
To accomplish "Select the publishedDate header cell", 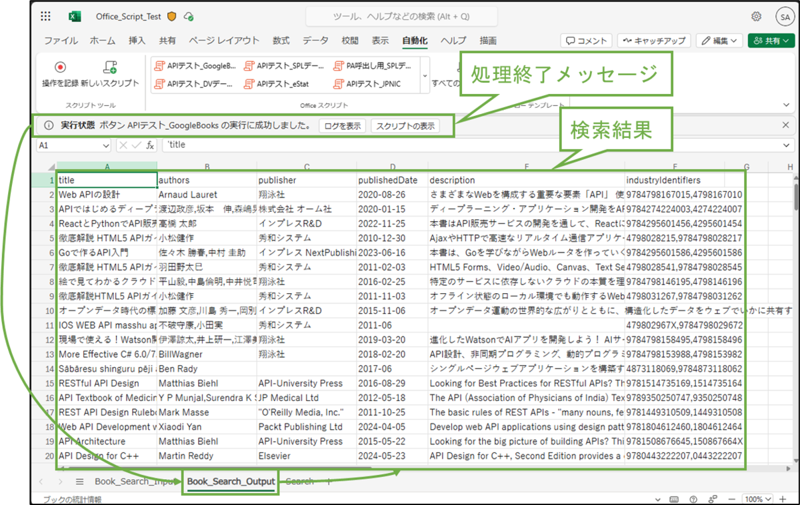I will 392,180.
